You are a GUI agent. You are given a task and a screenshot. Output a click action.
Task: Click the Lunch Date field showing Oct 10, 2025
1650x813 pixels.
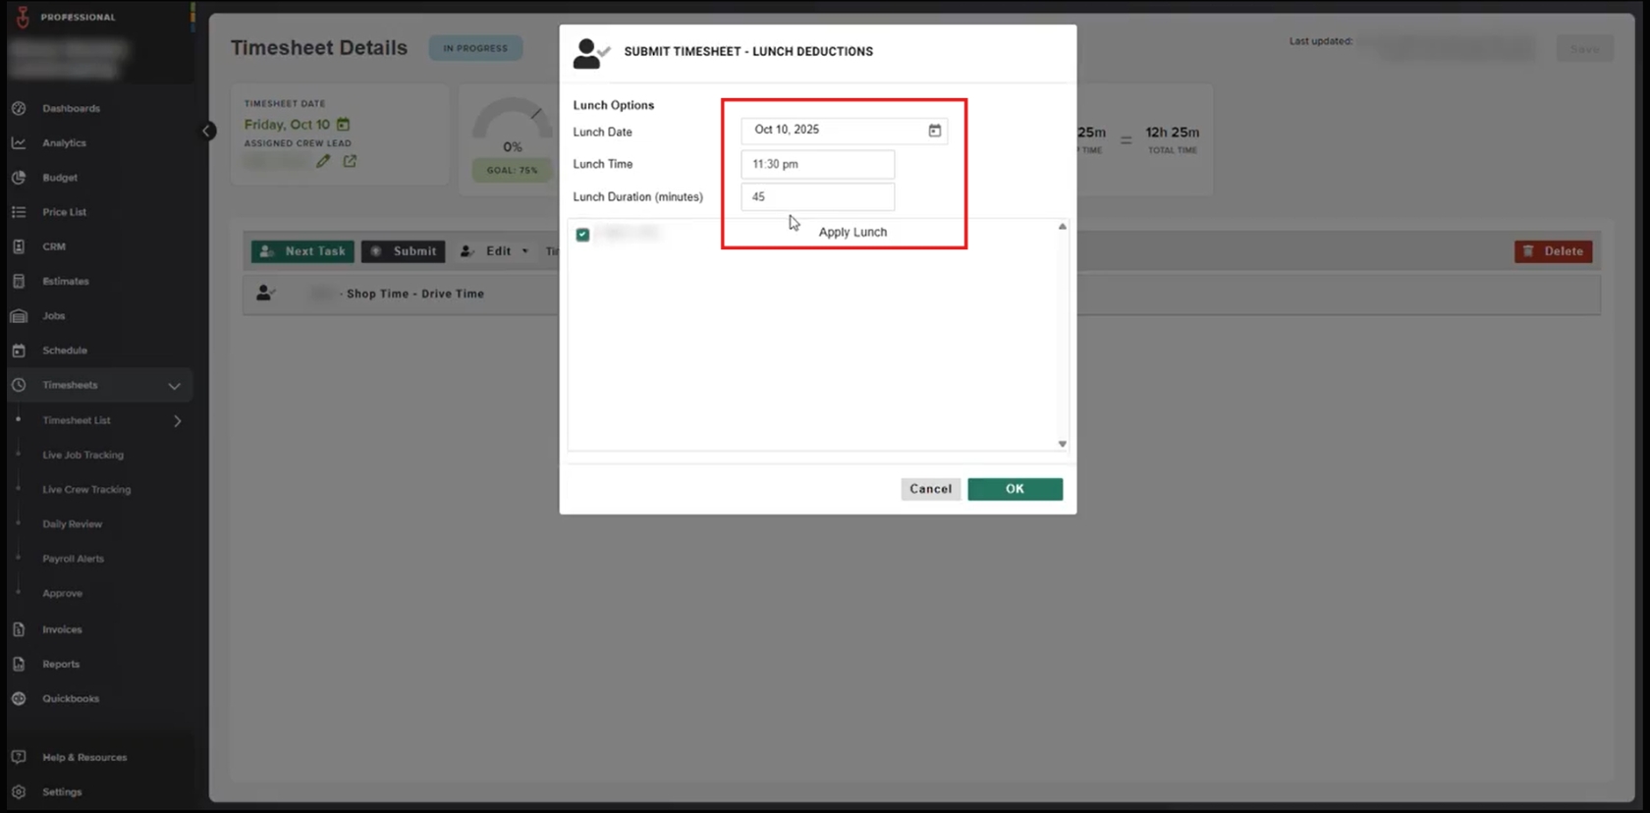(844, 131)
